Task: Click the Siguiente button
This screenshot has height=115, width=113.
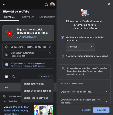Action: 101,110
